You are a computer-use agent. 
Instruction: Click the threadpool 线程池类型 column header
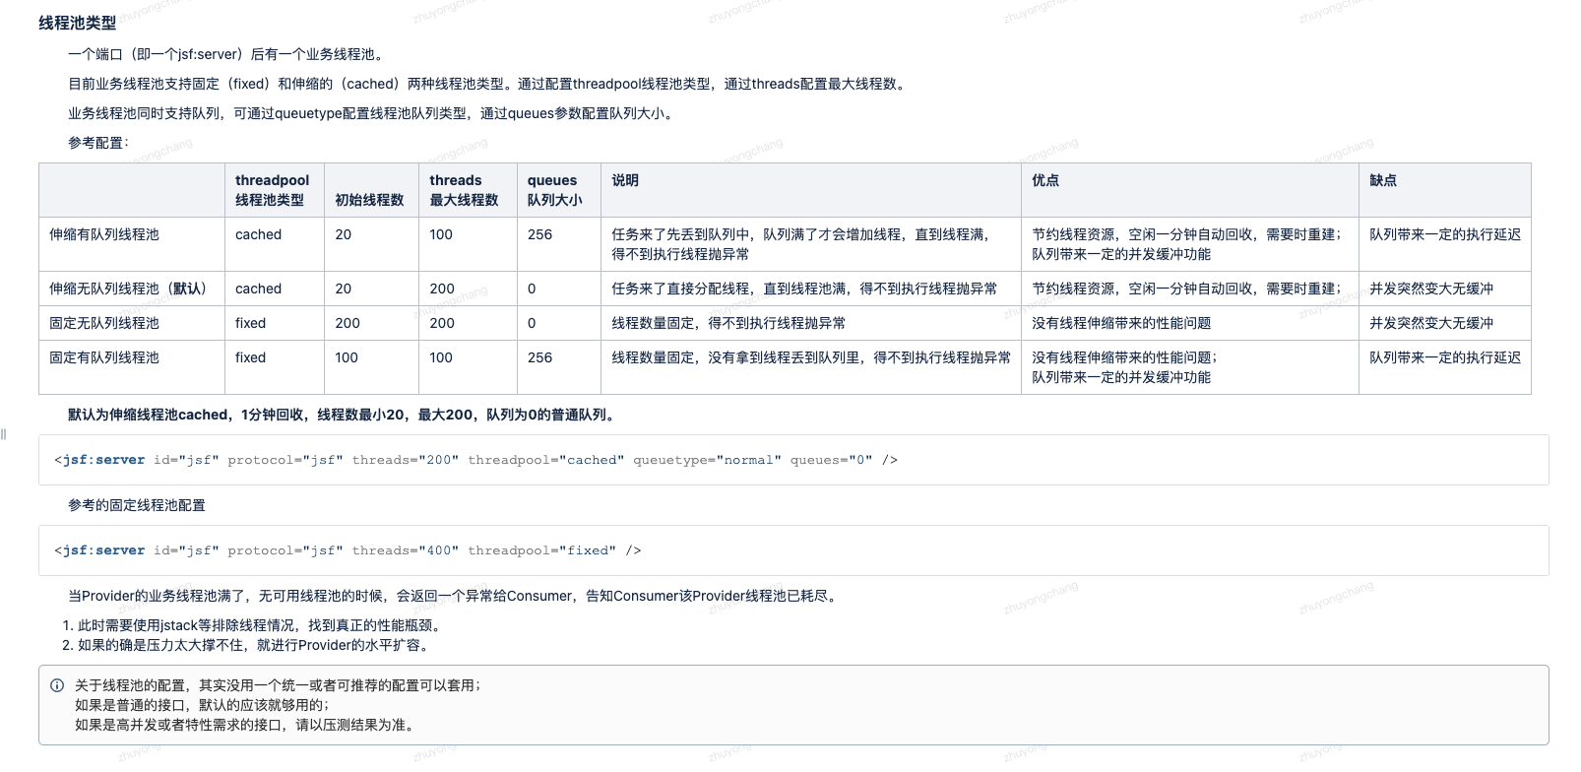(x=272, y=190)
